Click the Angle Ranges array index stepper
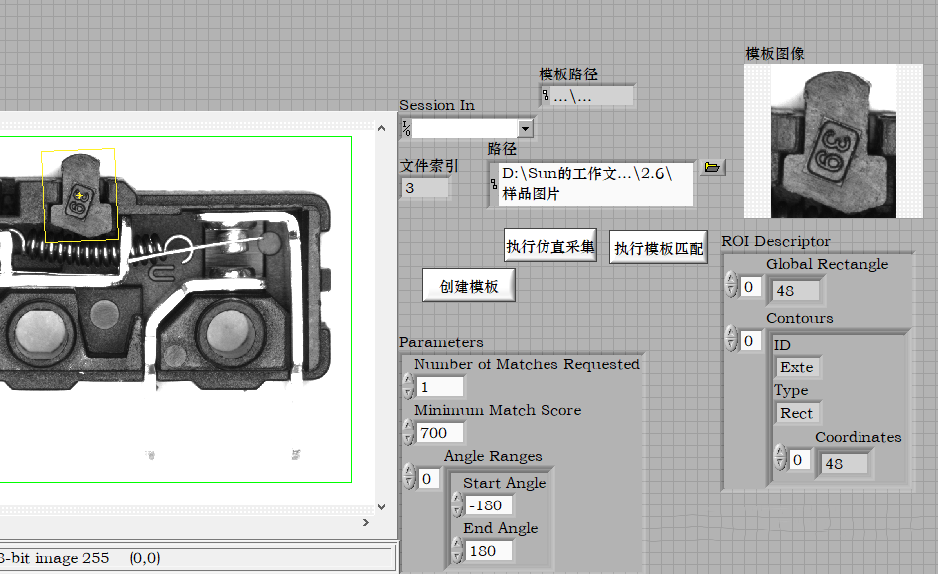 pyautogui.click(x=408, y=478)
